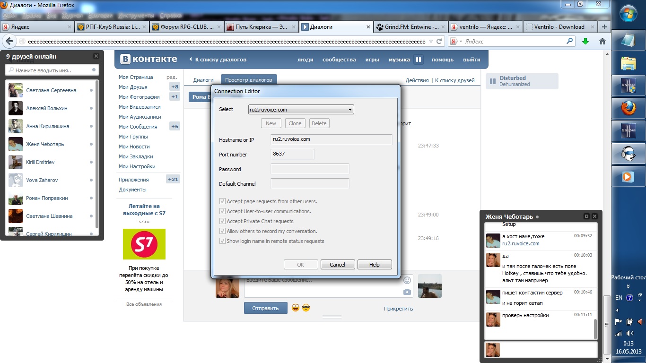Open Yandex search engine selector
The image size is (646, 363).
click(x=455, y=42)
